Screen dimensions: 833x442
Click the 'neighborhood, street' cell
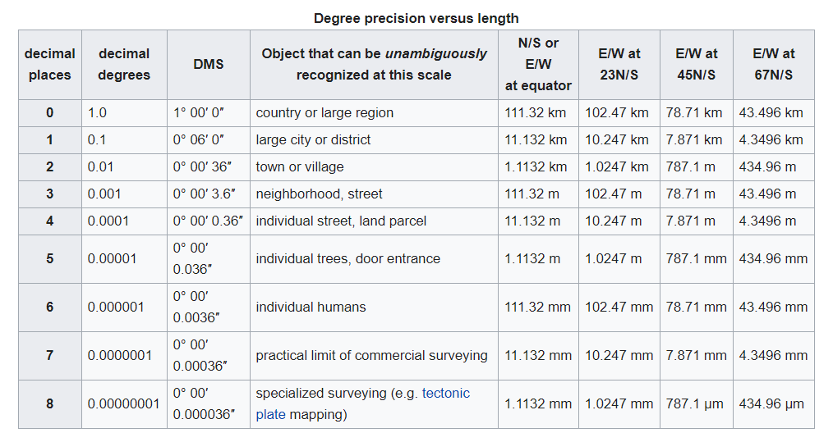pyautogui.click(x=374, y=194)
